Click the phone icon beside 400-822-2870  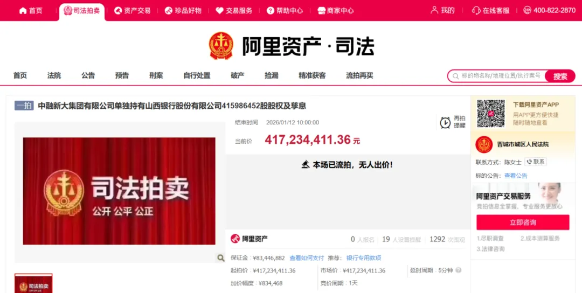pos(527,10)
